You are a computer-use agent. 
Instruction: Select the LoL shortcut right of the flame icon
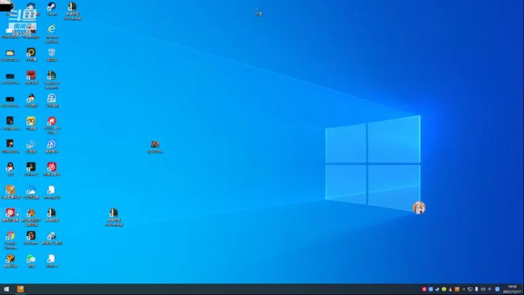[52, 215]
